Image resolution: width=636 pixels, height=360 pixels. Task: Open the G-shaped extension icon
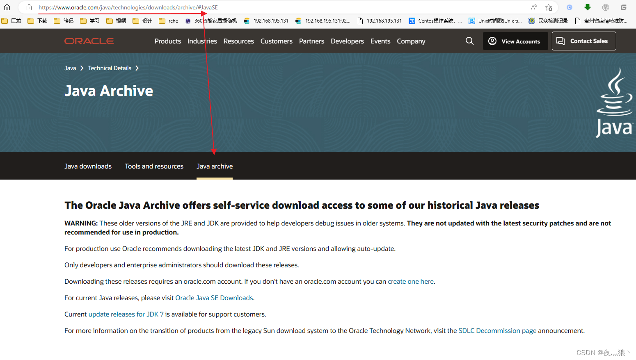tap(624, 7)
